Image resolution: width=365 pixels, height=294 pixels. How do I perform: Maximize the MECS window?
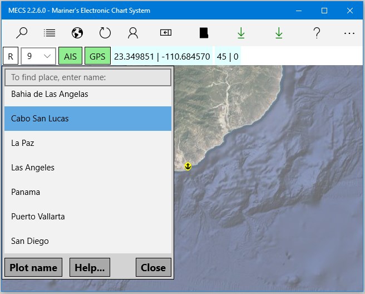[324, 11]
